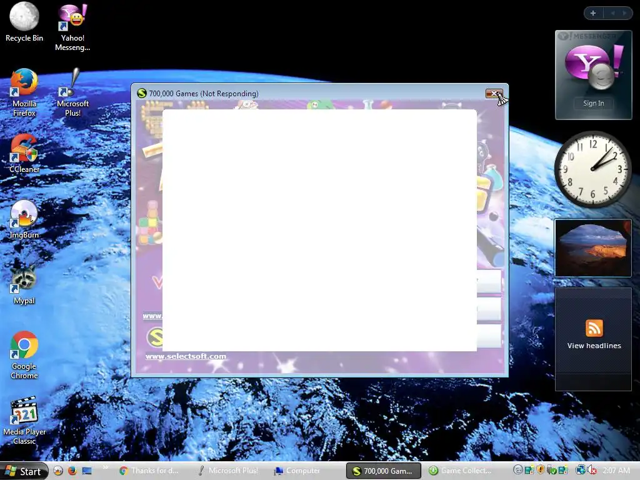
Task: Click the security shield tray icon
Action: pos(541,470)
